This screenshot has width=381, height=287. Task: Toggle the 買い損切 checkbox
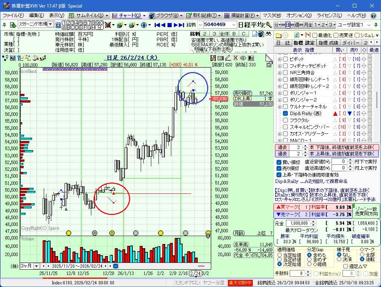[x=279, y=162]
